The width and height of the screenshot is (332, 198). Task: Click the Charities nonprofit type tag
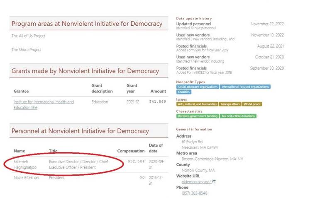click(184, 92)
